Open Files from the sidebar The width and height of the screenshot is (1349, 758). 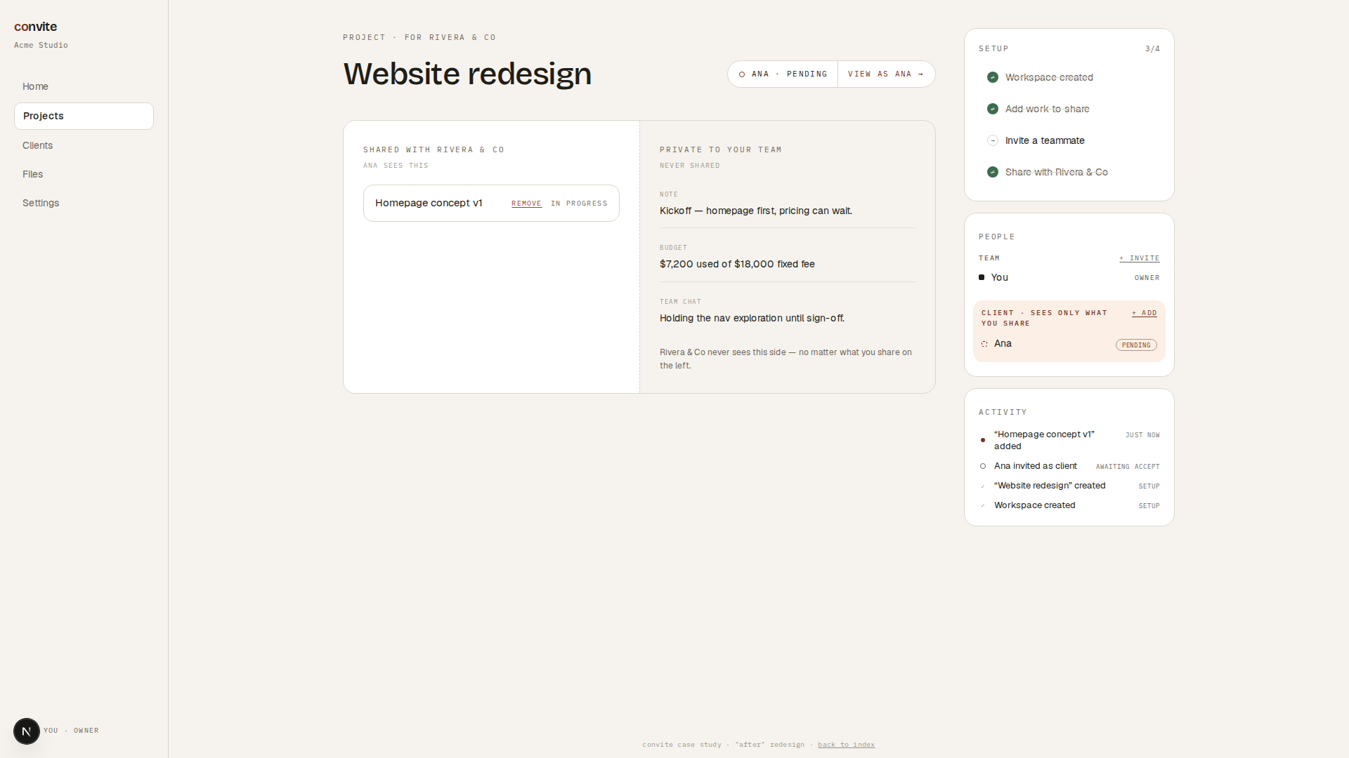(84, 174)
